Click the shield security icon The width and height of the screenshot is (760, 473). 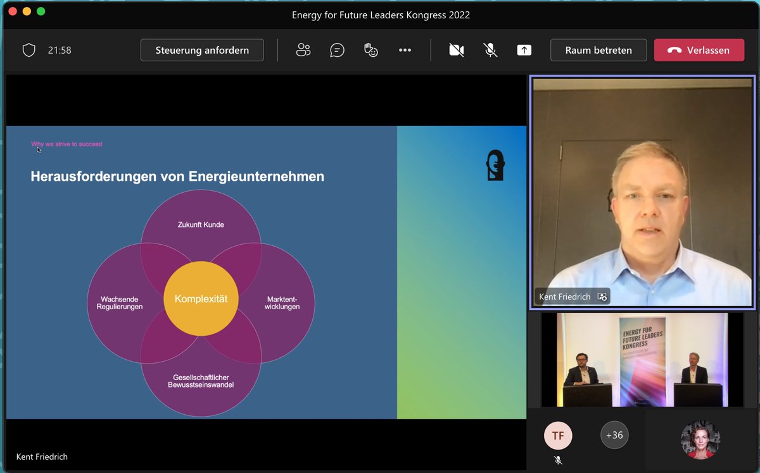(x=29, y=50)
